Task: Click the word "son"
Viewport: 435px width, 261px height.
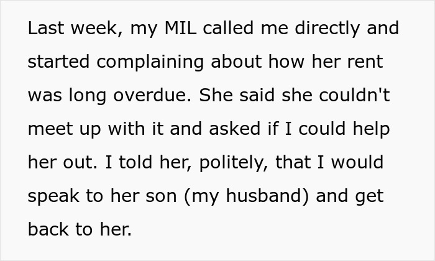Action: pos(161,197)
